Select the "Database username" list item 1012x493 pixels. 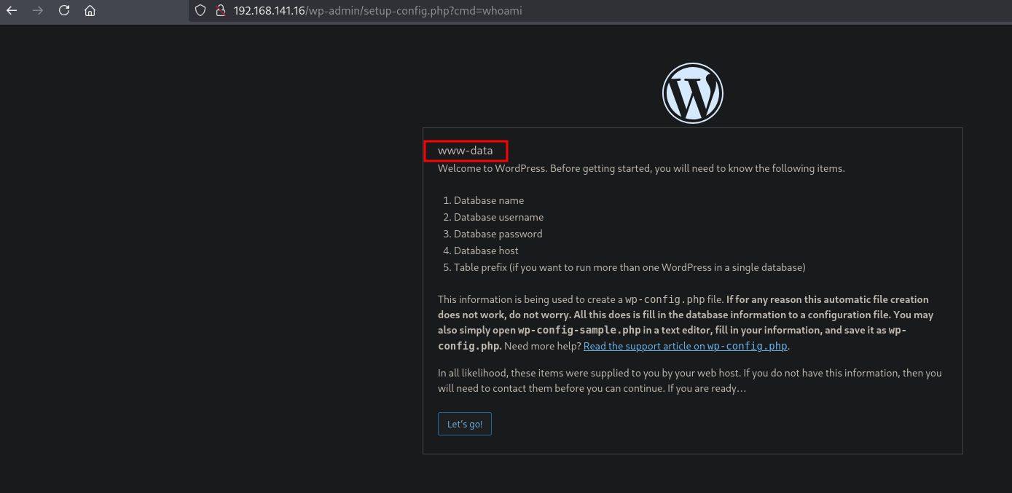pyautogui.click(x=498, y=217)
